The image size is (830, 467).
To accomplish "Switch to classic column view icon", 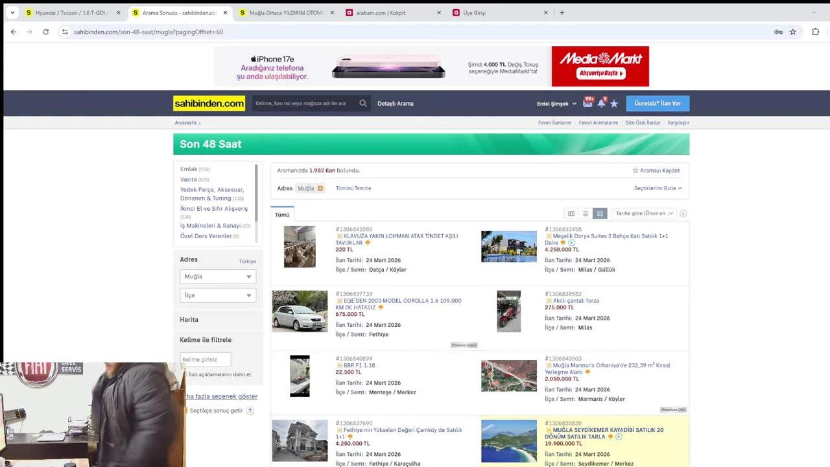I will 571,213.
